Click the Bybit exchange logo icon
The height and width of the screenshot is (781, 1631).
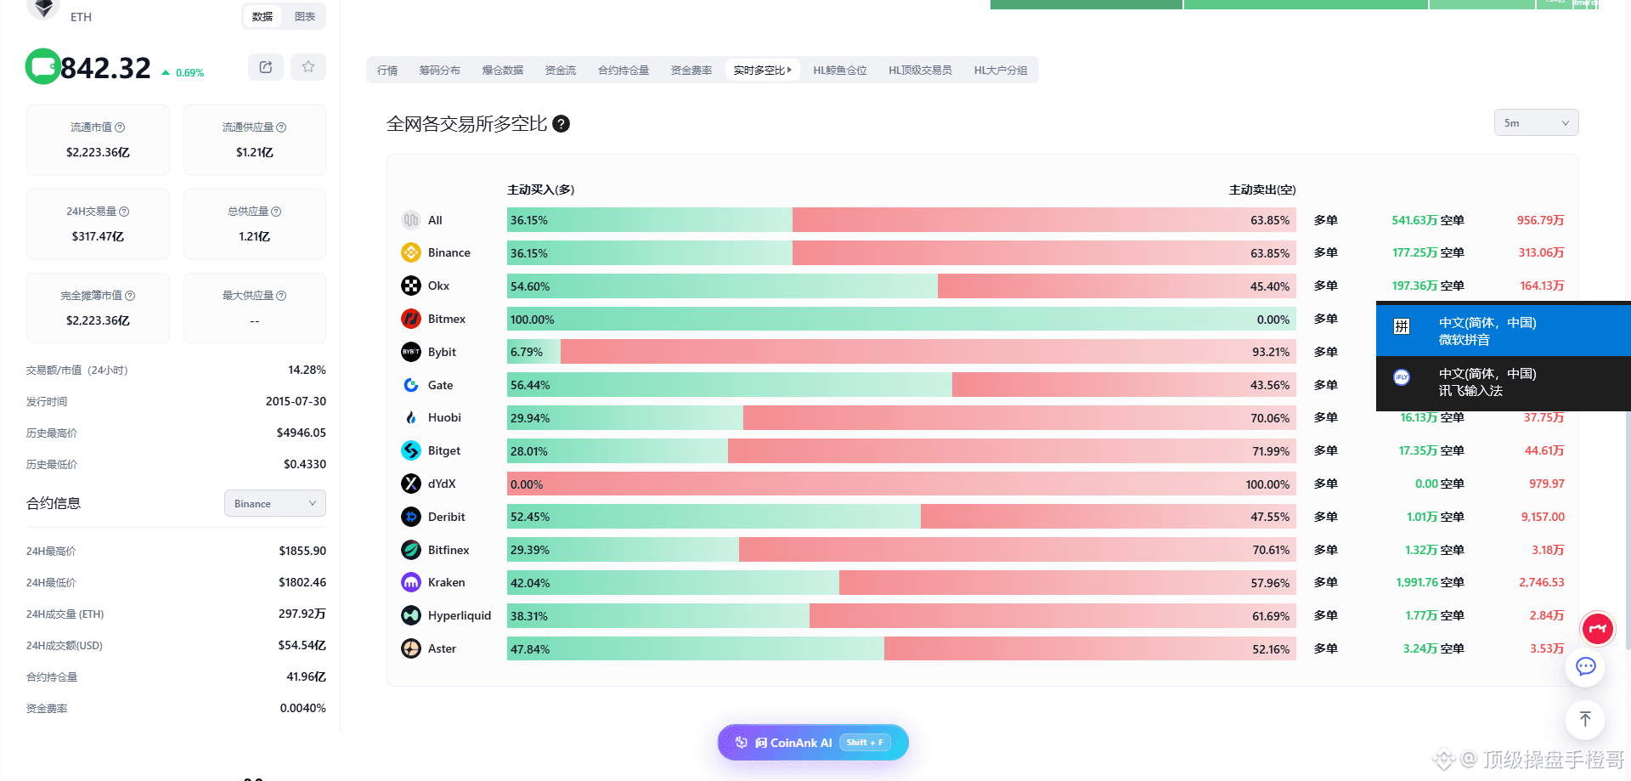pos(411,352)
